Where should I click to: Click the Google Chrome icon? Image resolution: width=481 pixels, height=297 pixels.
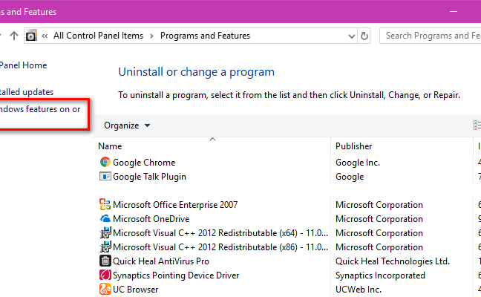point(105,162)
